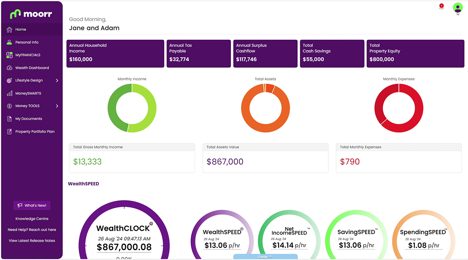Screen dimensions: 468x260
Task: Click the green $13,333 income value
Action: coord(87,162)
